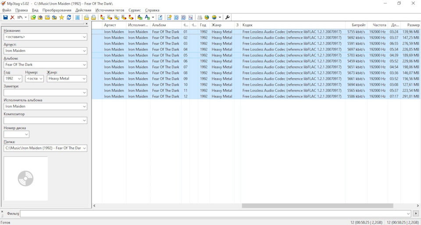Open the Правка menu
This screenshot has height=225, width=421.
click(x=21, y=10)
